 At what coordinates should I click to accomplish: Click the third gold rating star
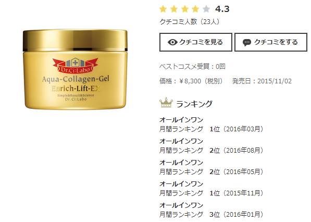(185, 9)
